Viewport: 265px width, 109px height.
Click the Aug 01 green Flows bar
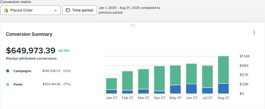(x=223, y=70)
